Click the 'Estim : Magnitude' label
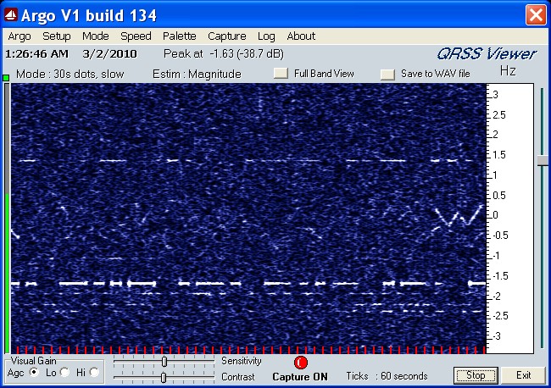The image size is (551, 388). click(x=197, y=74)
